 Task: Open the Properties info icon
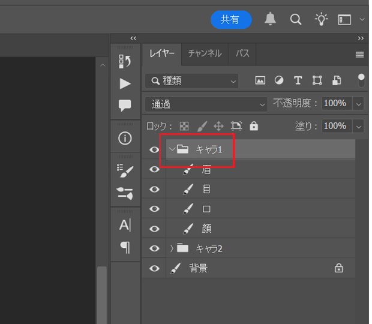(x=125, y=139)
